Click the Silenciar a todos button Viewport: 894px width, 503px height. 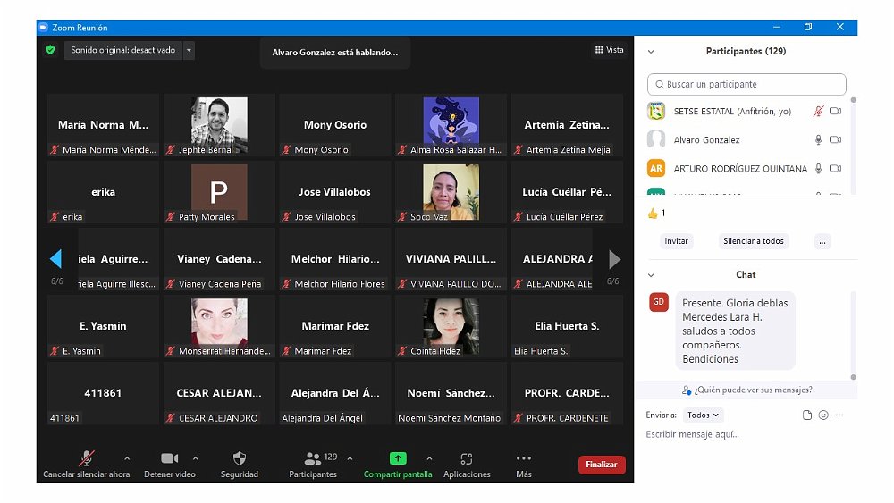753,241
